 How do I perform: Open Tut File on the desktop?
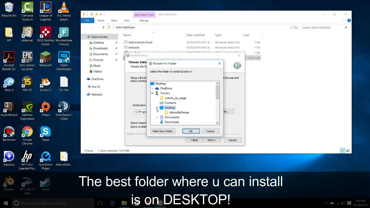(x=64, y=84)
